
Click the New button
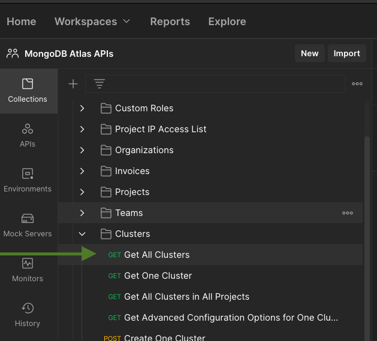coord(310,53)
